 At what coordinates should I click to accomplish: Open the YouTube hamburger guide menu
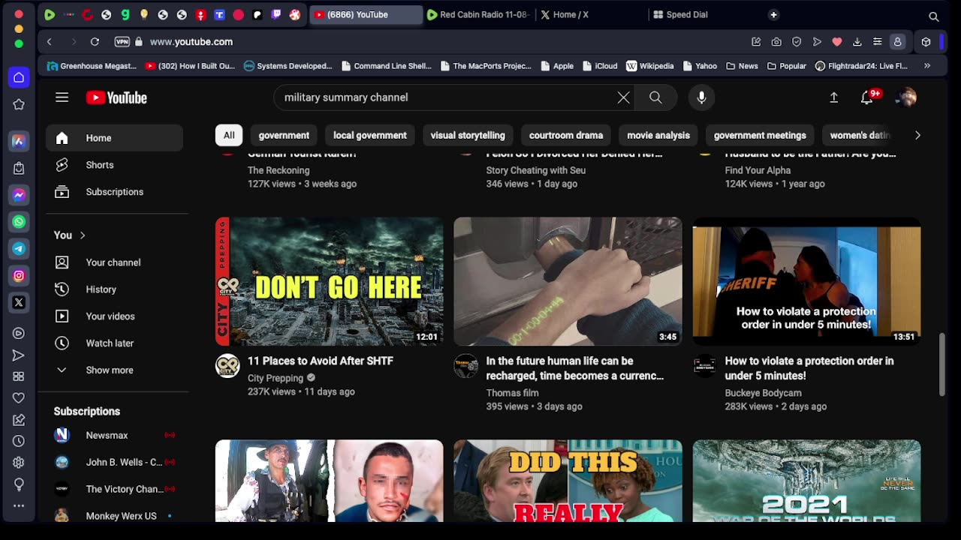point(62,97)
